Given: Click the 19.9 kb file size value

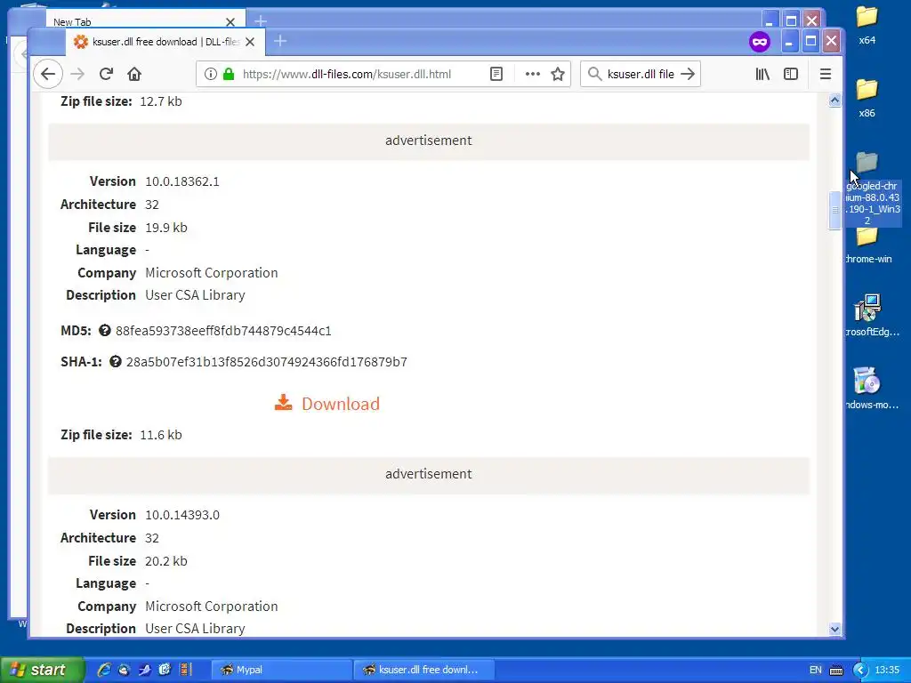Looking at the screenshot, I should 166,227.
